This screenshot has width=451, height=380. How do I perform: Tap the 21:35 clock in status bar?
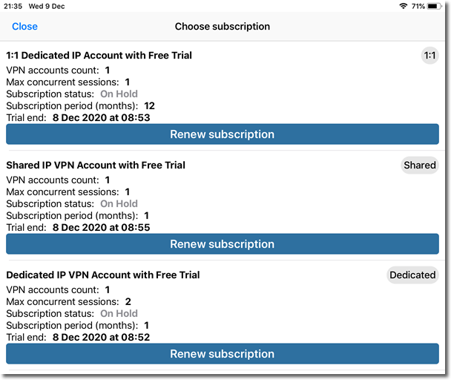point(15,6)
